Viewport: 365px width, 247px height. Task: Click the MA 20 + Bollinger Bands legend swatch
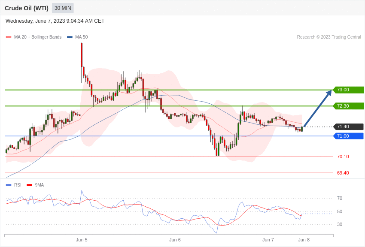pyautogui.click(x=9, y=37)
